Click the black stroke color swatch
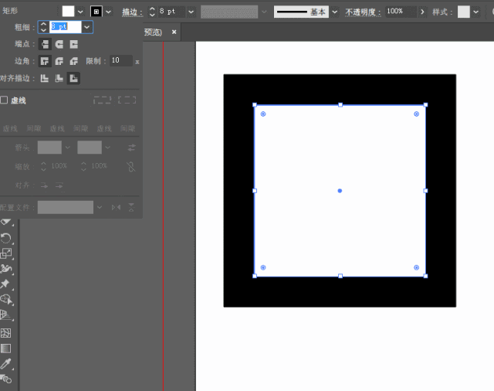The height and width of the screenshot is (391, 494). point(96,12)
